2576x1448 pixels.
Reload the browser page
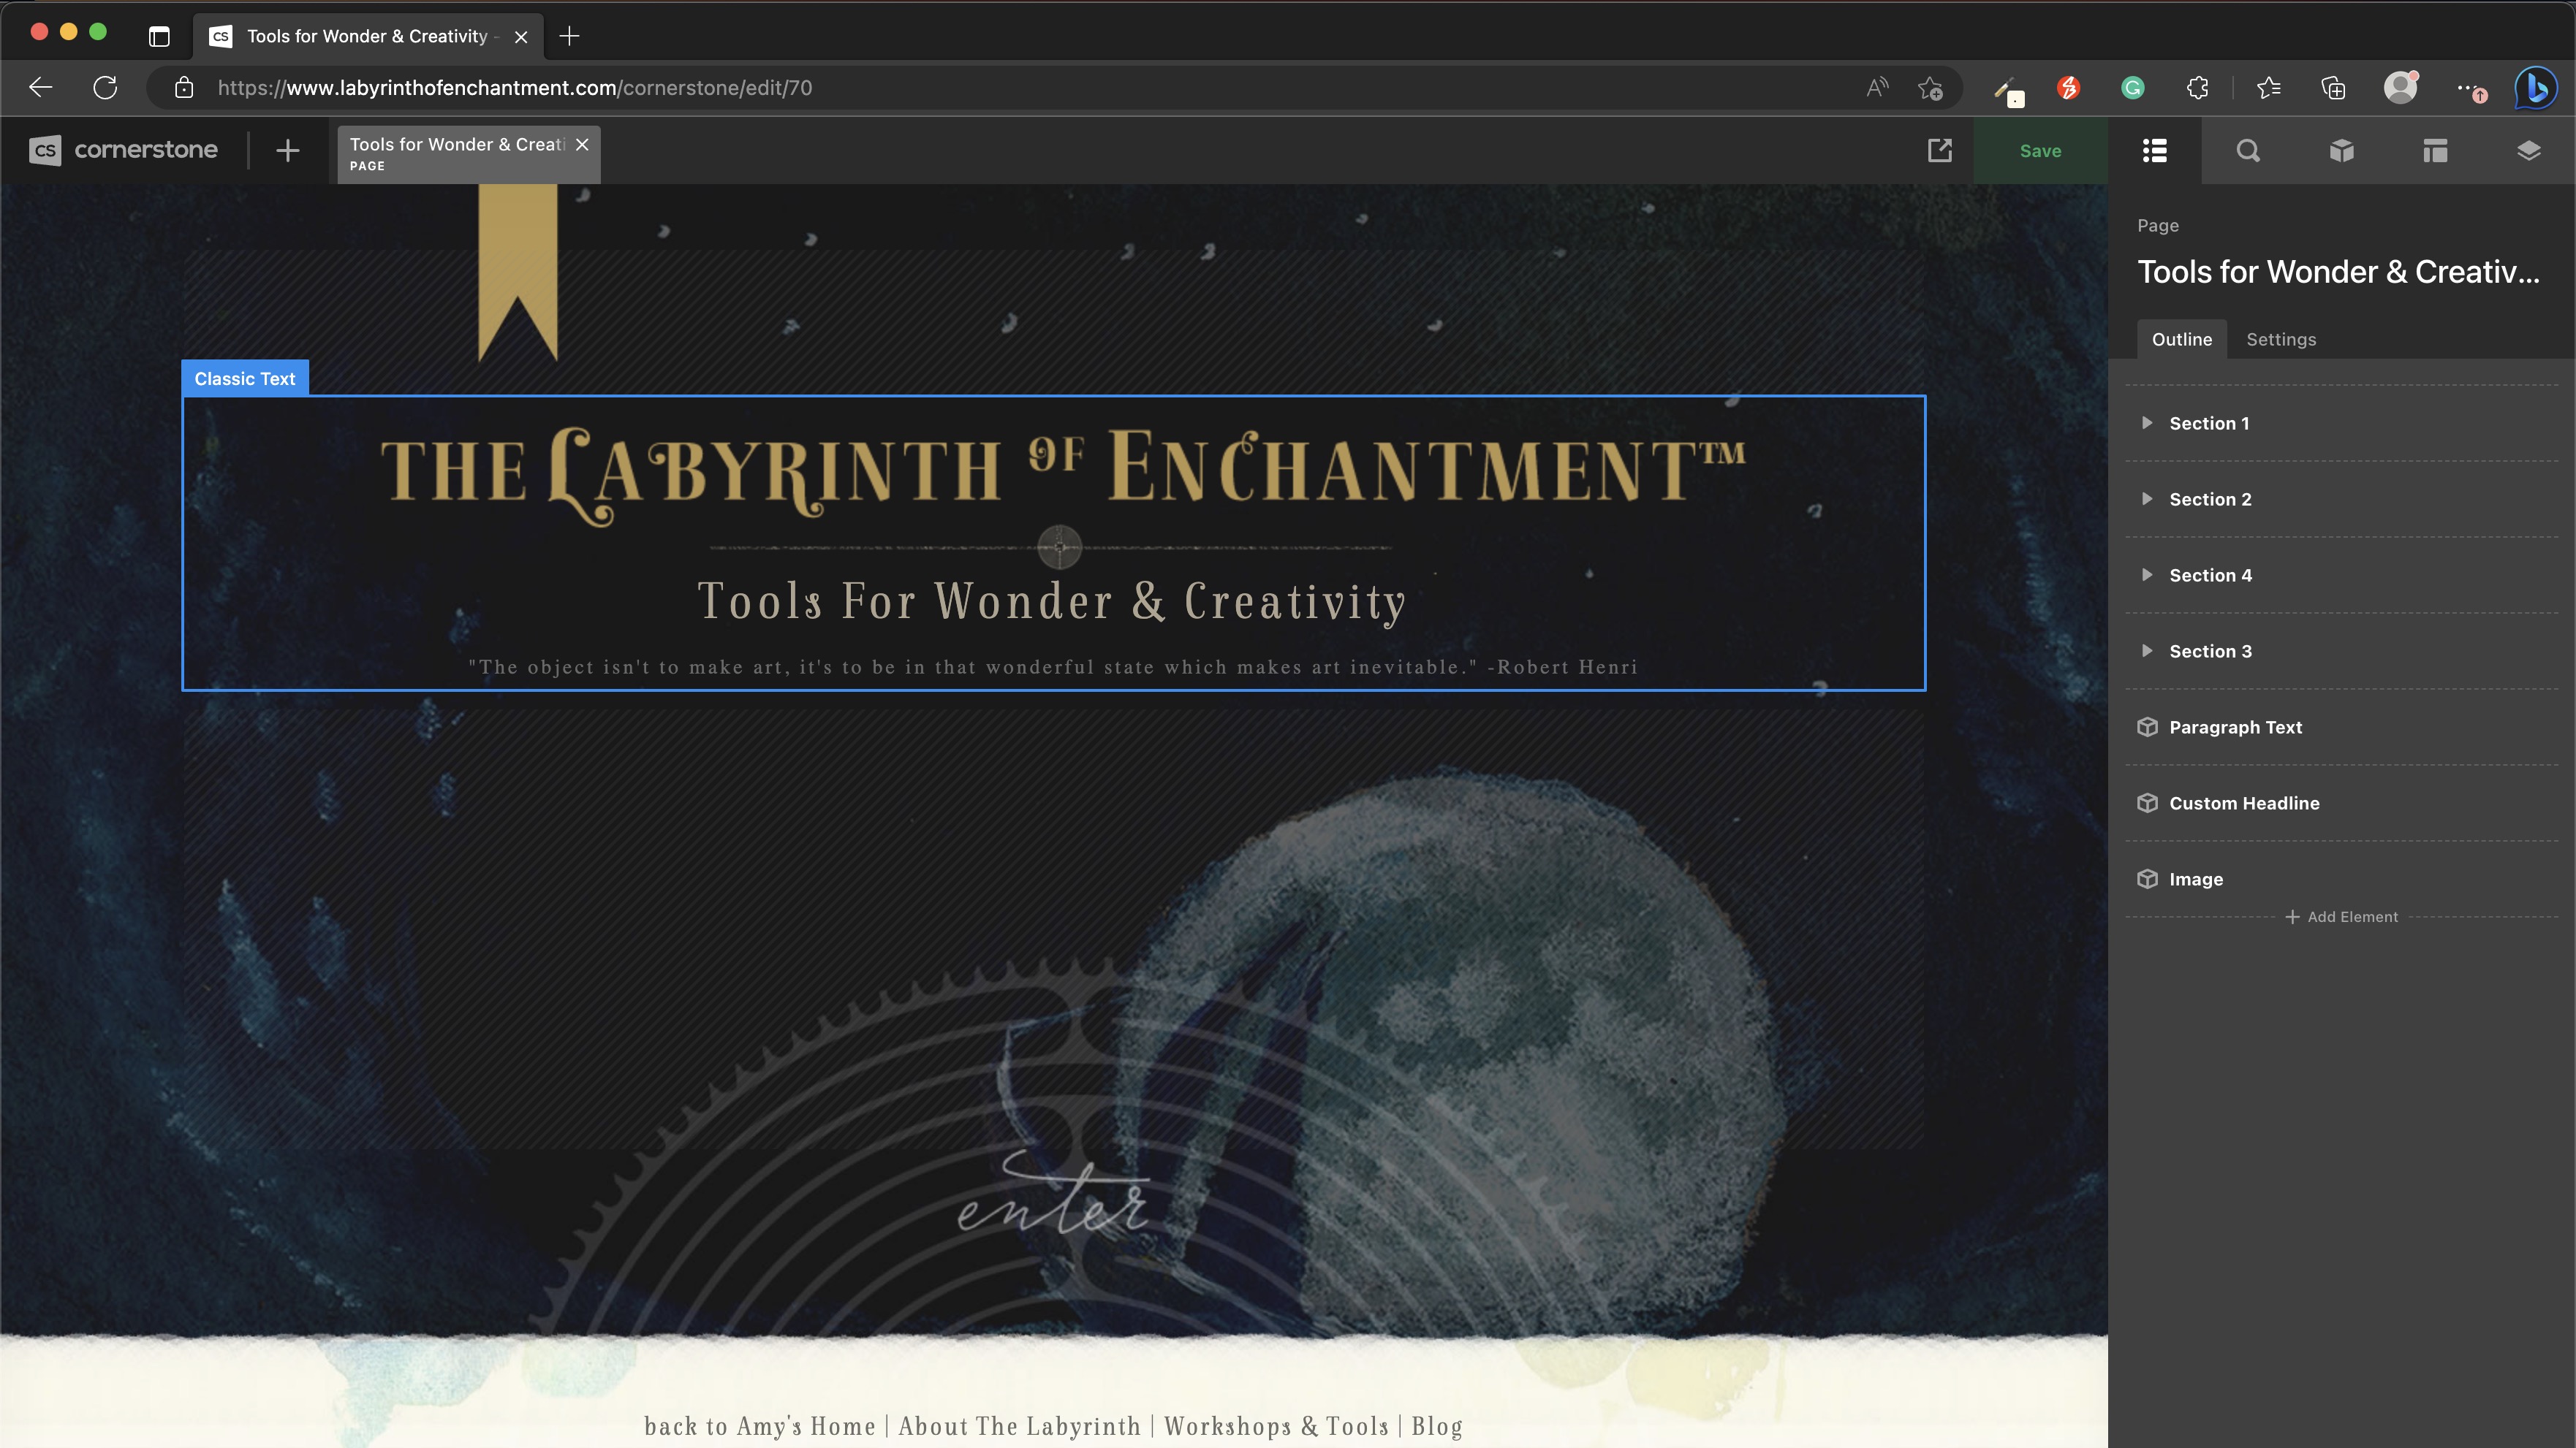(105, 88)
